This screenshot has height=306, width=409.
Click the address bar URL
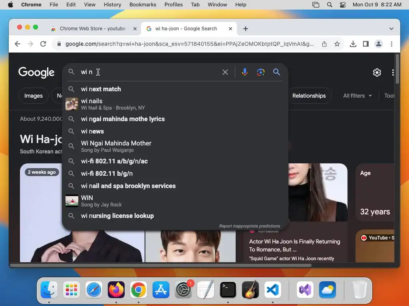(x=189, y=44)
